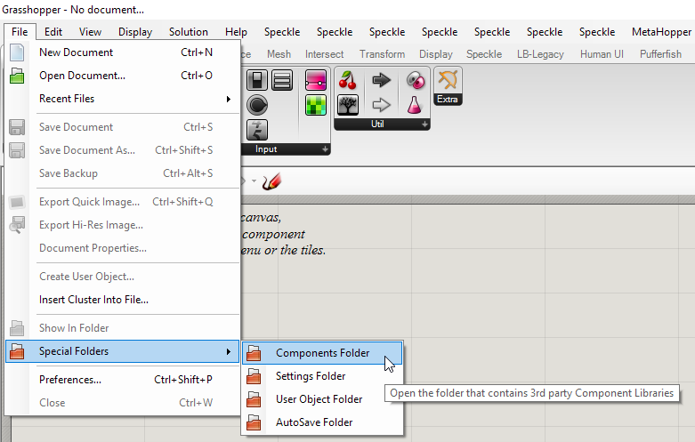Select the white outlined arrow icon
Image resolution: width=695 pixels, height=442 pixels.
pos(381,105)
